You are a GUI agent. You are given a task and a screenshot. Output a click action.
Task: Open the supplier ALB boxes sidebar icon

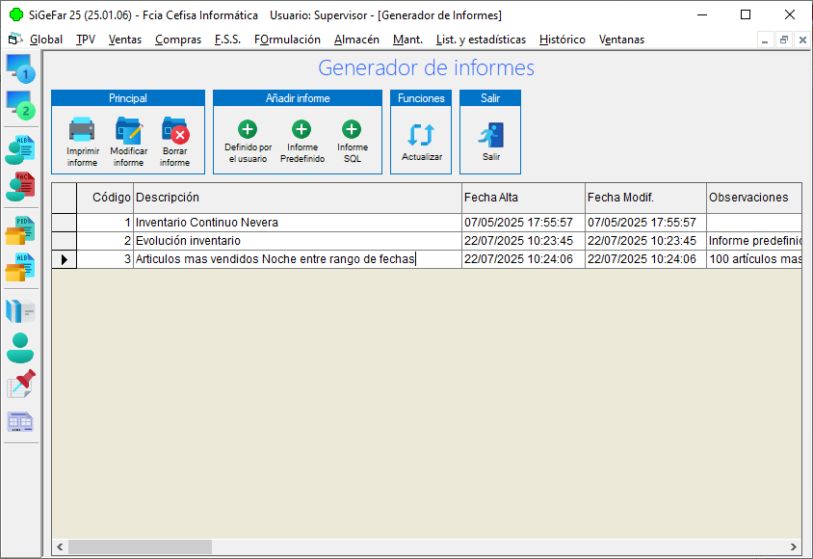click(21, 267)
